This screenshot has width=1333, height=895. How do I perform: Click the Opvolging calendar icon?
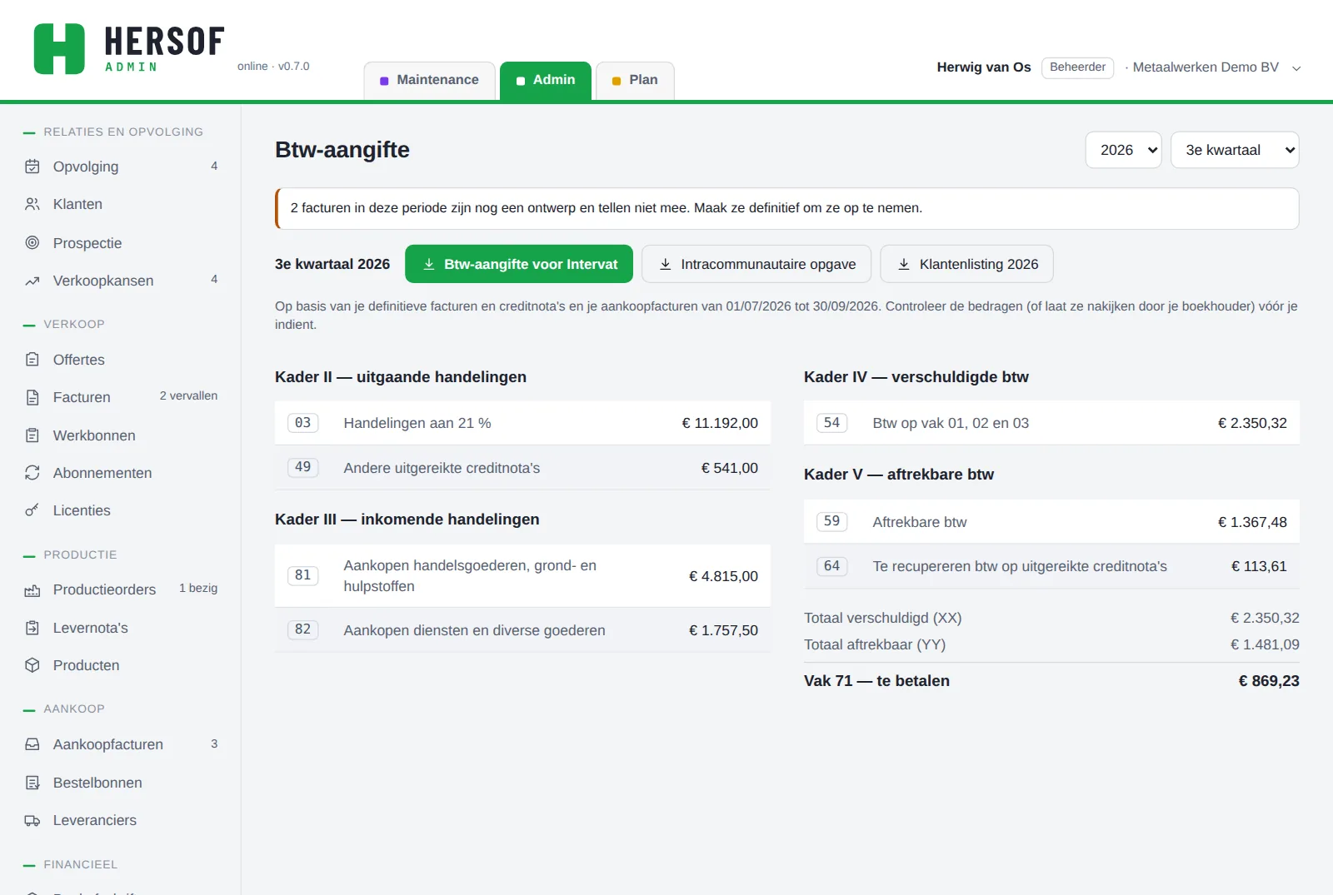pyautogui.click(x=32, y=167)
